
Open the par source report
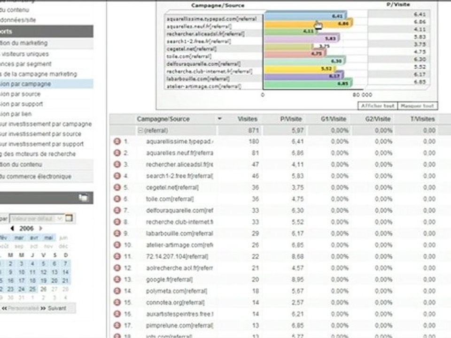point(20,94)
